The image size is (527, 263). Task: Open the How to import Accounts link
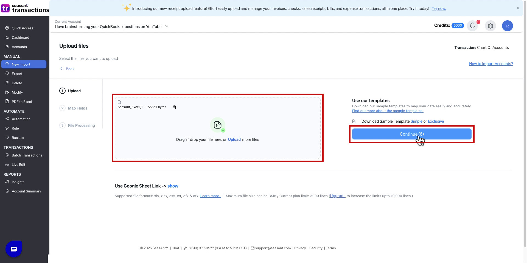click(x=491, y=64)
